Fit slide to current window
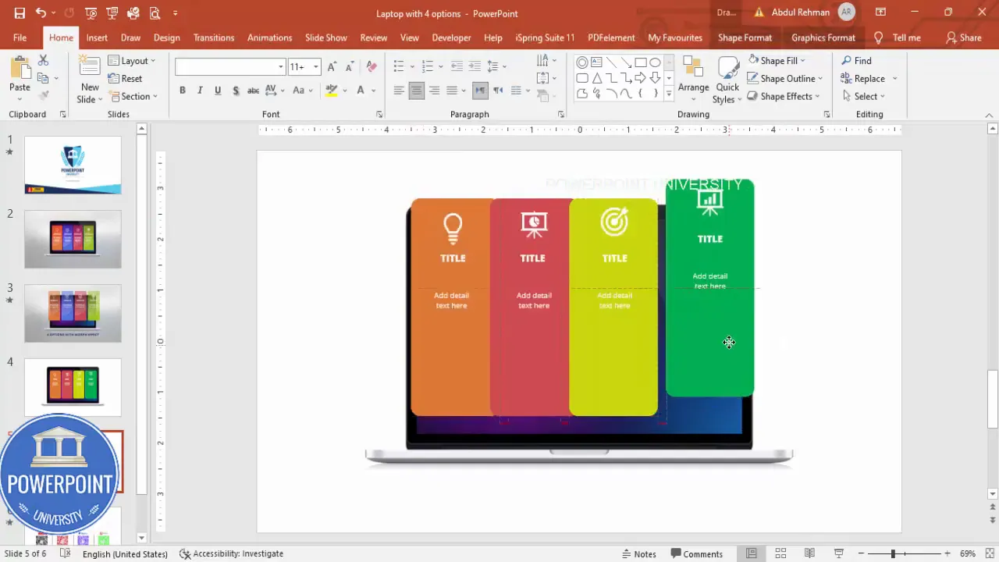Screen dimensions: 999x562 990,553
